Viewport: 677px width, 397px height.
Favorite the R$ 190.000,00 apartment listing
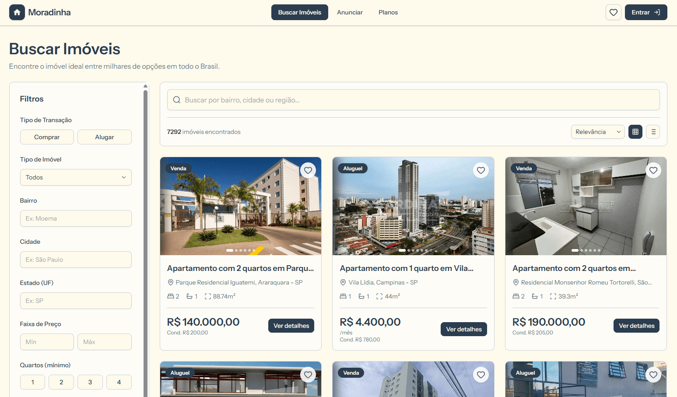click(653, 170)
